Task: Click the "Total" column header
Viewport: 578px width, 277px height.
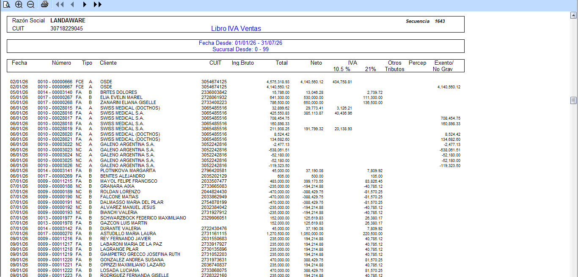Action: pyautogui.click(x=282, y=63)
